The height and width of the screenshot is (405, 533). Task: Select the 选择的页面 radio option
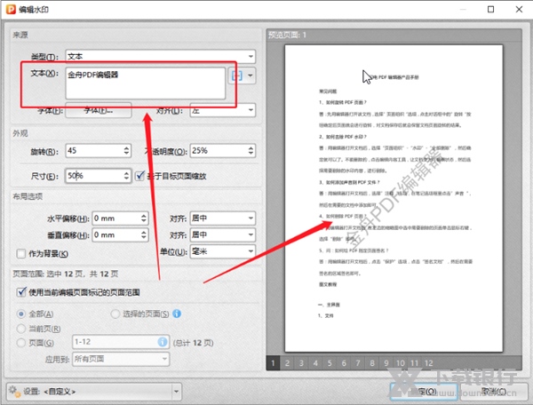pos(115,314)
